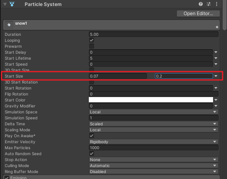This screenshot has width=227, height=179.
Task: Open the Start Size mode dropdown arrow
Action: (216, 76)
